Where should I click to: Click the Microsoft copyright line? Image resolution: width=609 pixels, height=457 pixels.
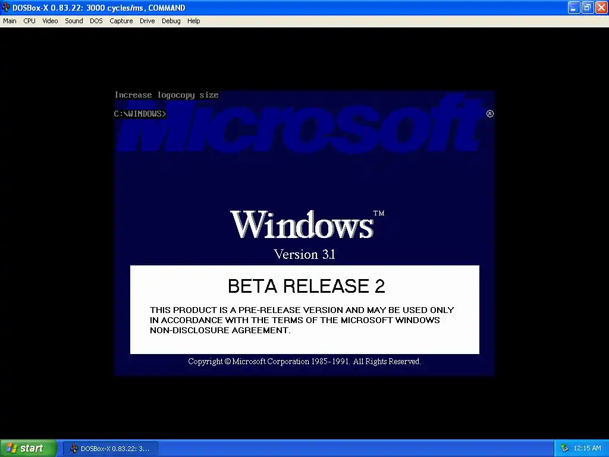click(304, 361)
